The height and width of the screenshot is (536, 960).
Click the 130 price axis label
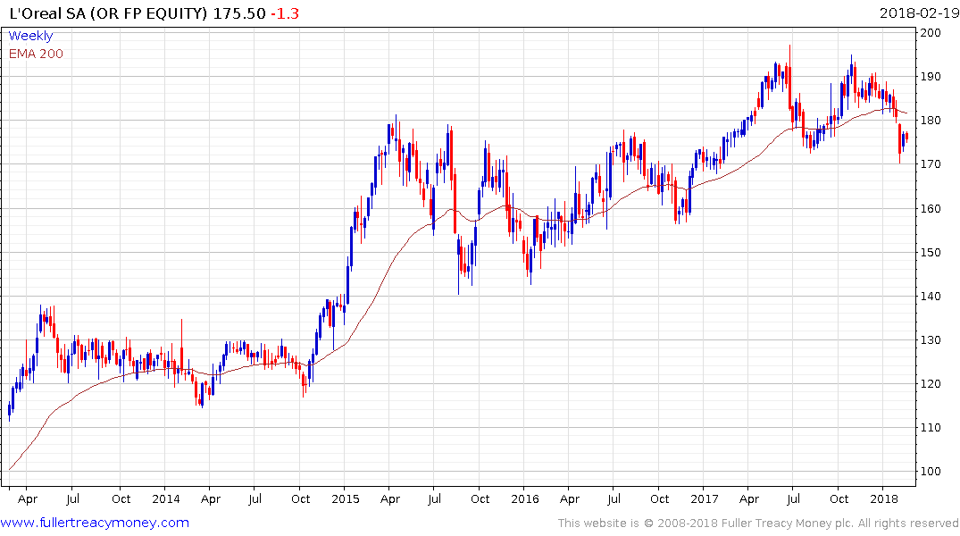[930, 340]
